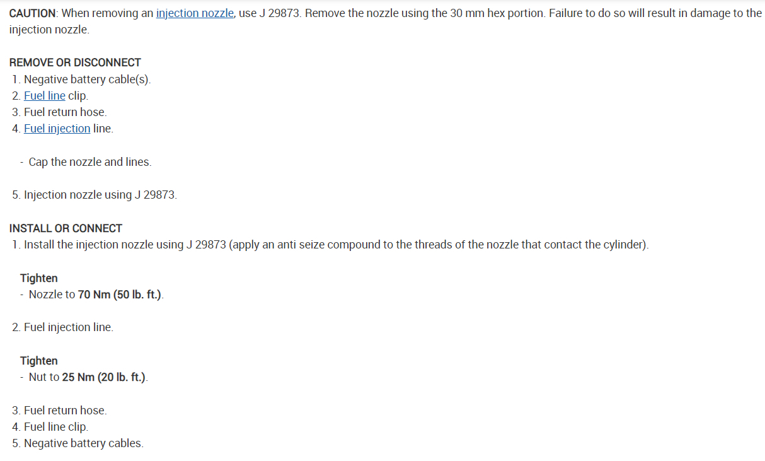Click the "INSTALL OR CONNECT" heading
765x461 pixels.
click(66, 228)
